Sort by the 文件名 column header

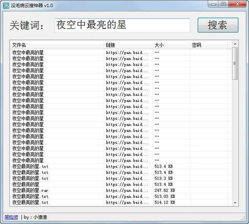[x=57, y=45]
